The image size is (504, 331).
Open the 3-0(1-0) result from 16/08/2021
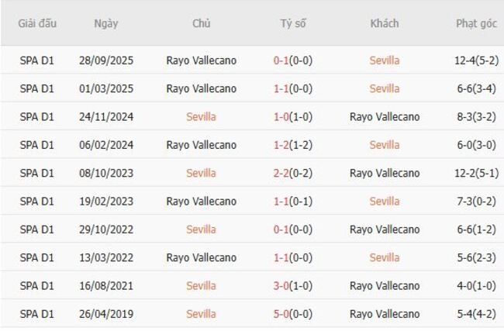(293, 286)
